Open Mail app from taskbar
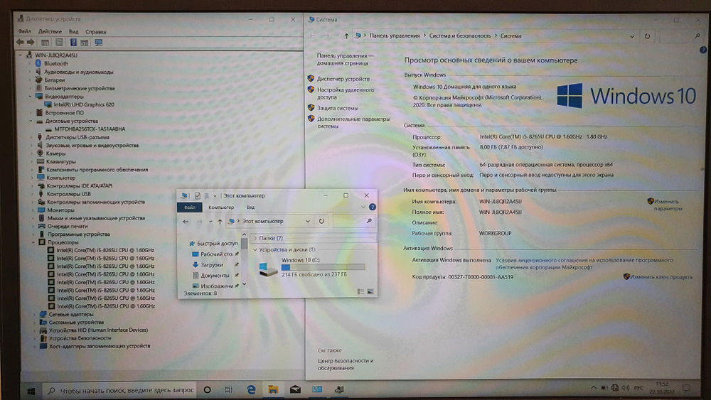Viewport: 711px width, 400px height. 295,390
